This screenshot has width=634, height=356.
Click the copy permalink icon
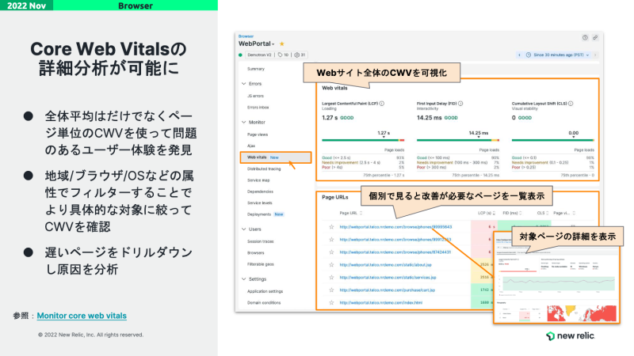point(595,37)
